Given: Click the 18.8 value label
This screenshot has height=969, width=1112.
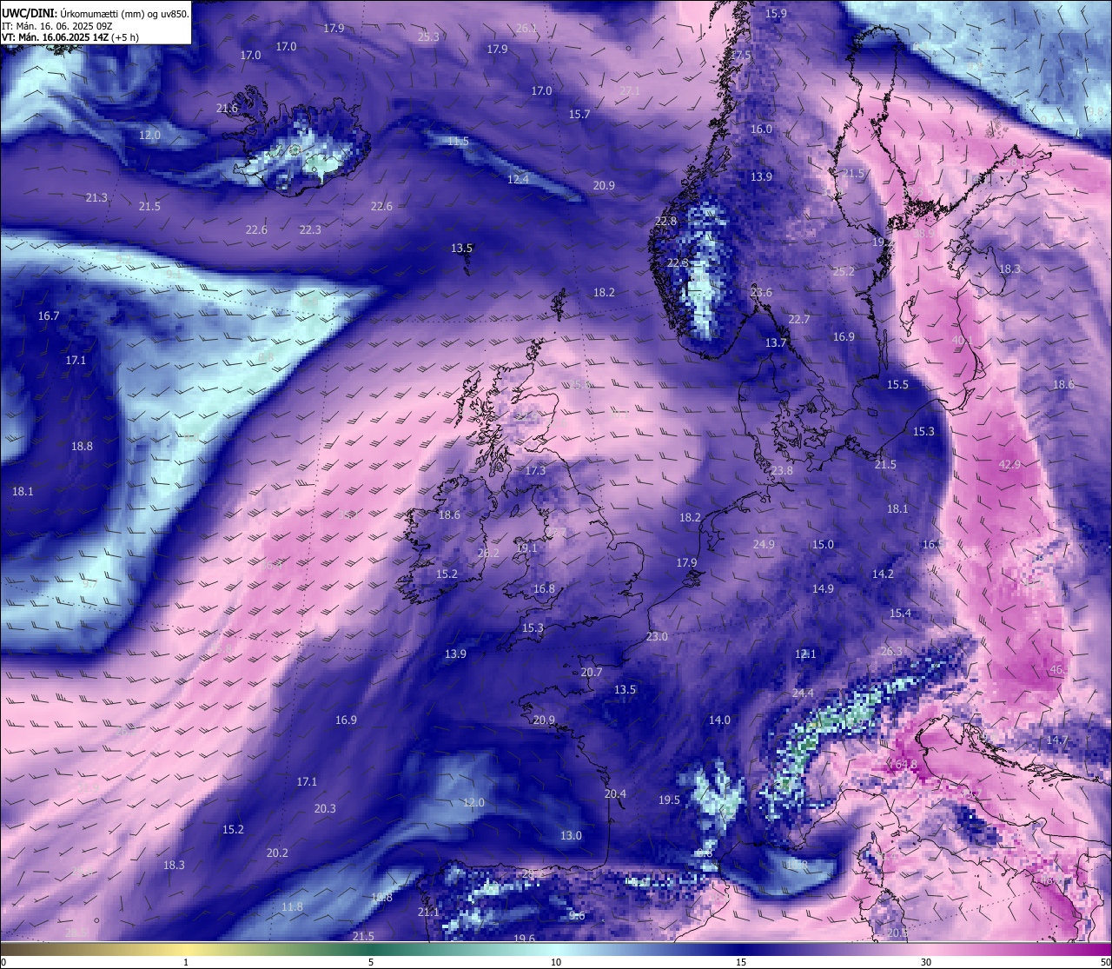Looking at the screenshot, I should coord(82,447).
